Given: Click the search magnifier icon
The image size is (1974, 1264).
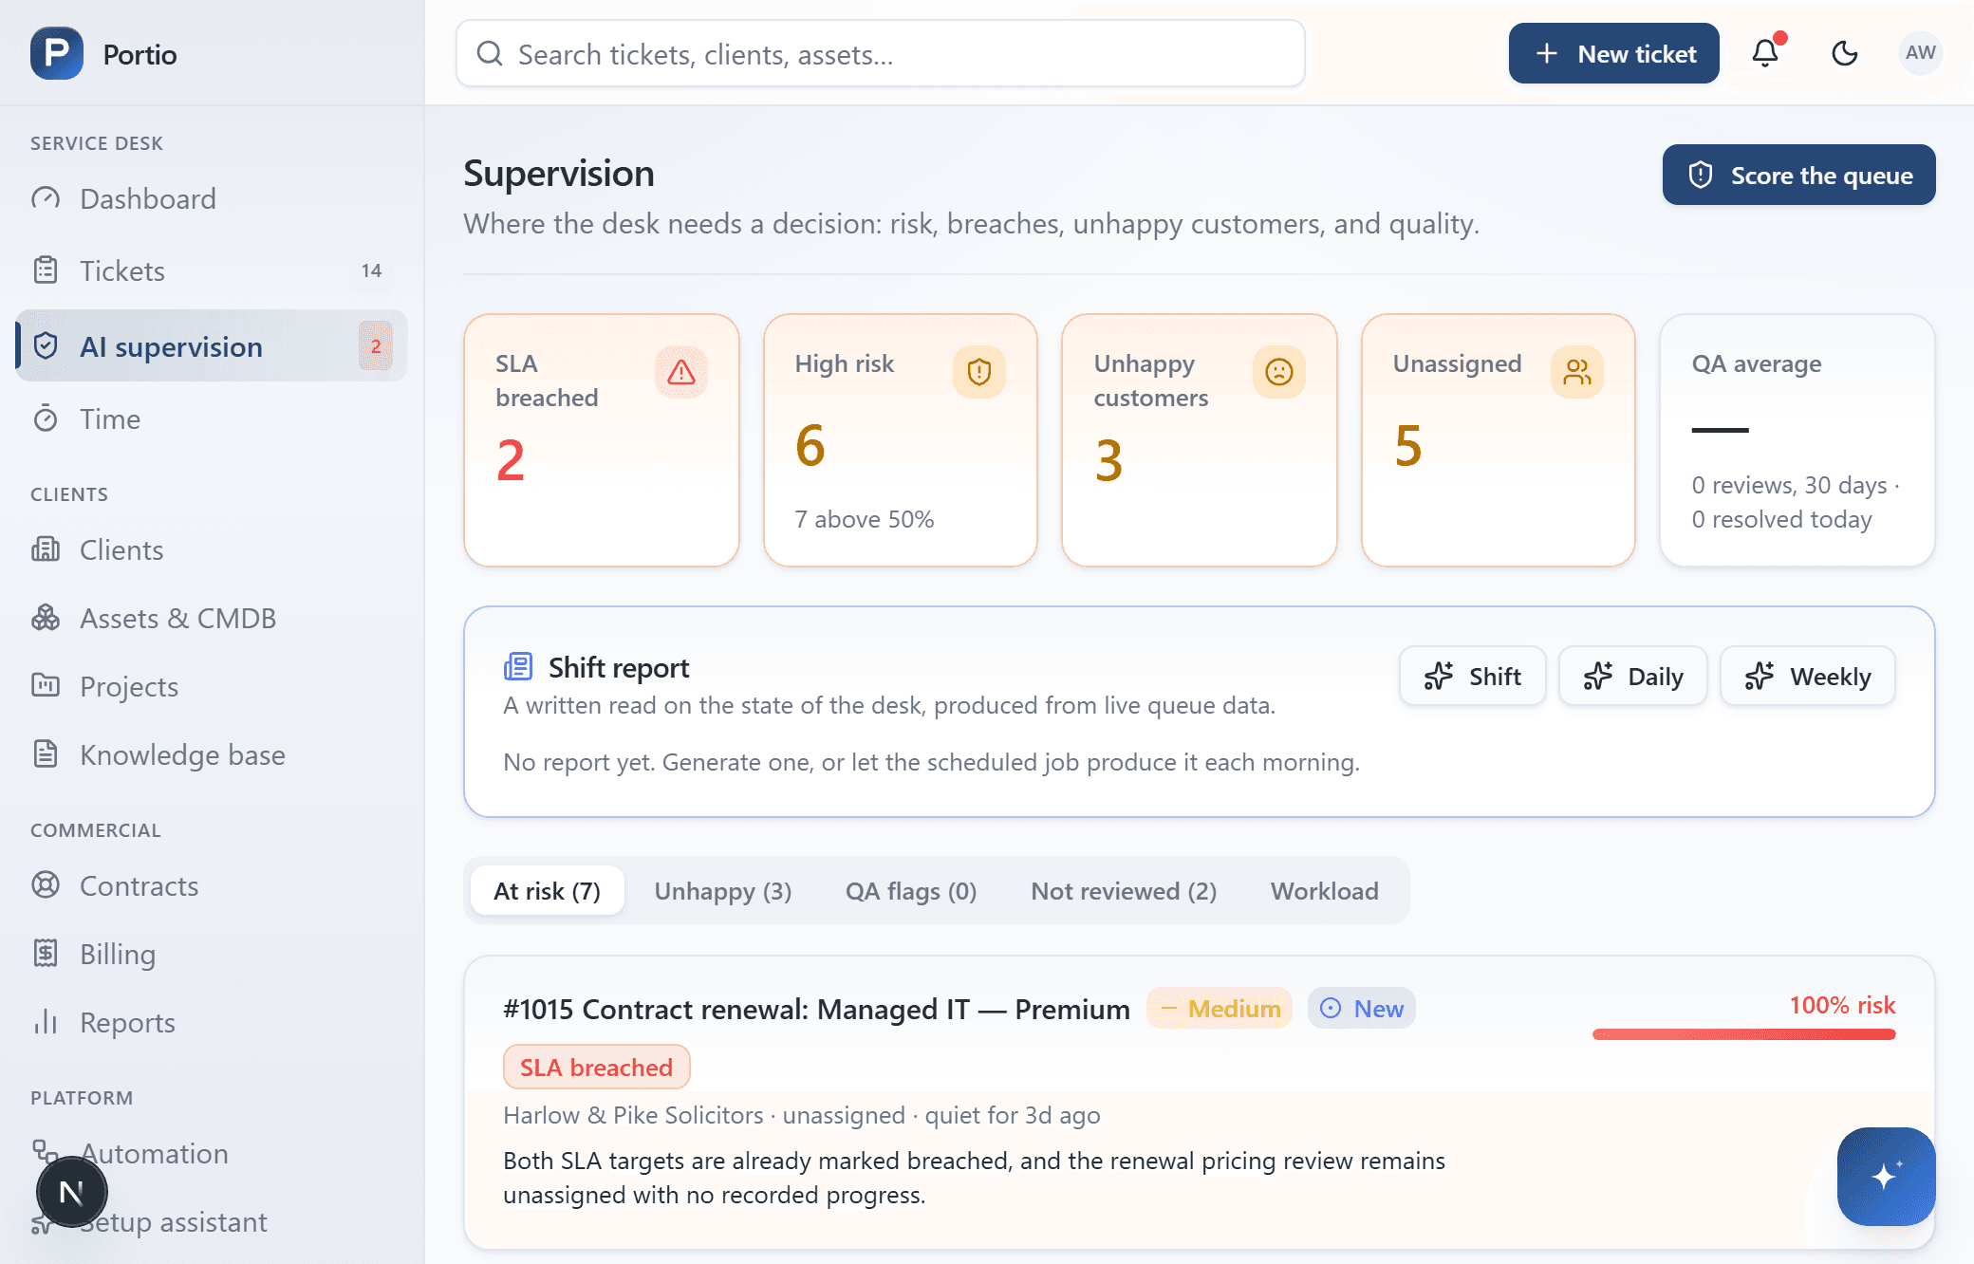Looking at the screenshot, I should point(490,54).
